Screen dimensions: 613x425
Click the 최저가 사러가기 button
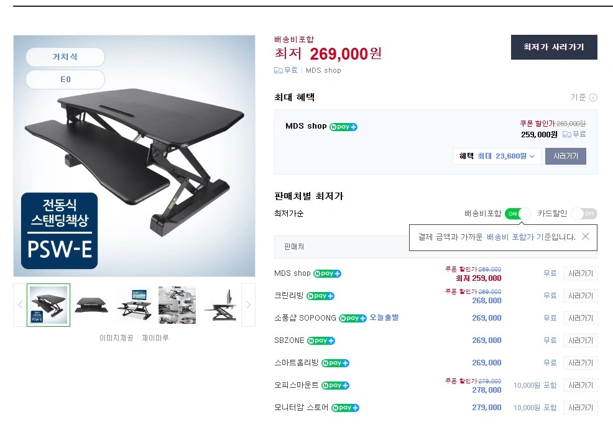click(x=553, y=47)
